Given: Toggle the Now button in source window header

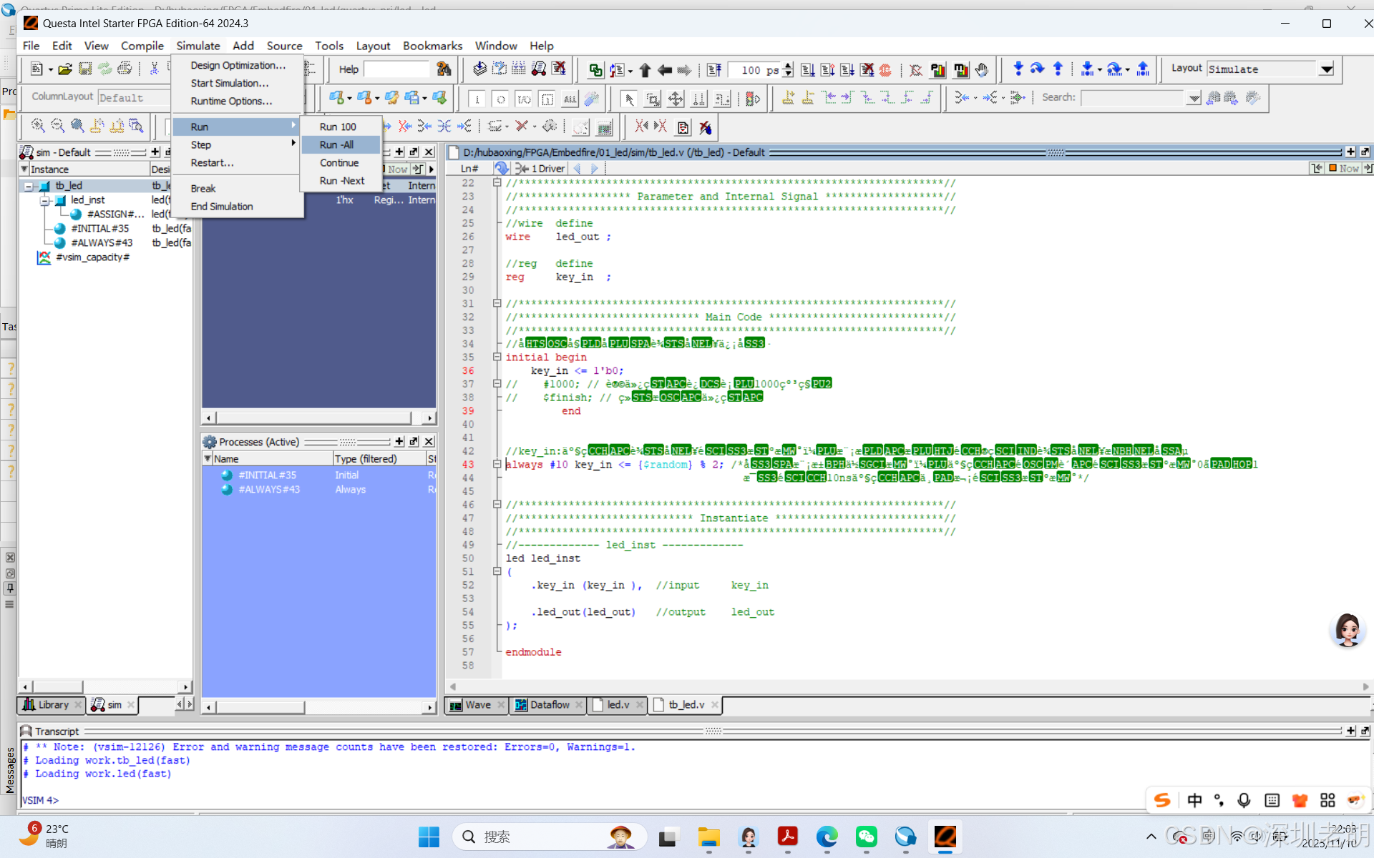Looking at the screenshot, I should point(1344,169).
